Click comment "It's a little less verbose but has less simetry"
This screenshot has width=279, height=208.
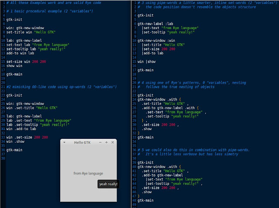click(192, 154)
